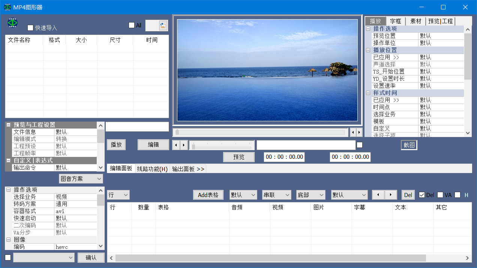Collapse the 预览与工程设置 section
The width and height of the screenshot is (477, 268).
click(8, 125)
